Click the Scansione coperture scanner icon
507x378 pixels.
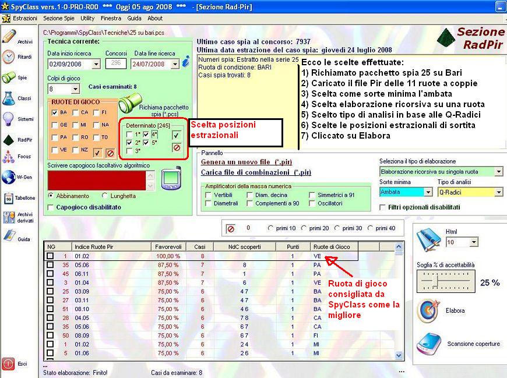coord(429,344)
